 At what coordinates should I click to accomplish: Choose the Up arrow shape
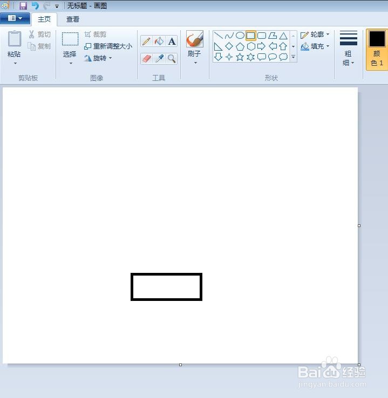point(283,46)
